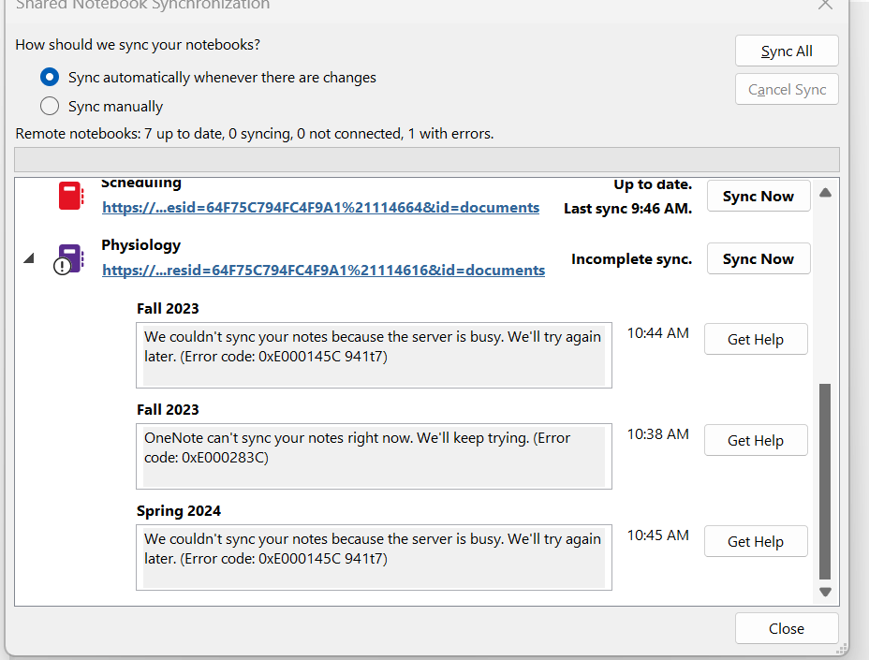Select Sync automatically whenever there are changes
Image resolution: width=869 pixels, height=660 pixels.
tap(50, 78)
